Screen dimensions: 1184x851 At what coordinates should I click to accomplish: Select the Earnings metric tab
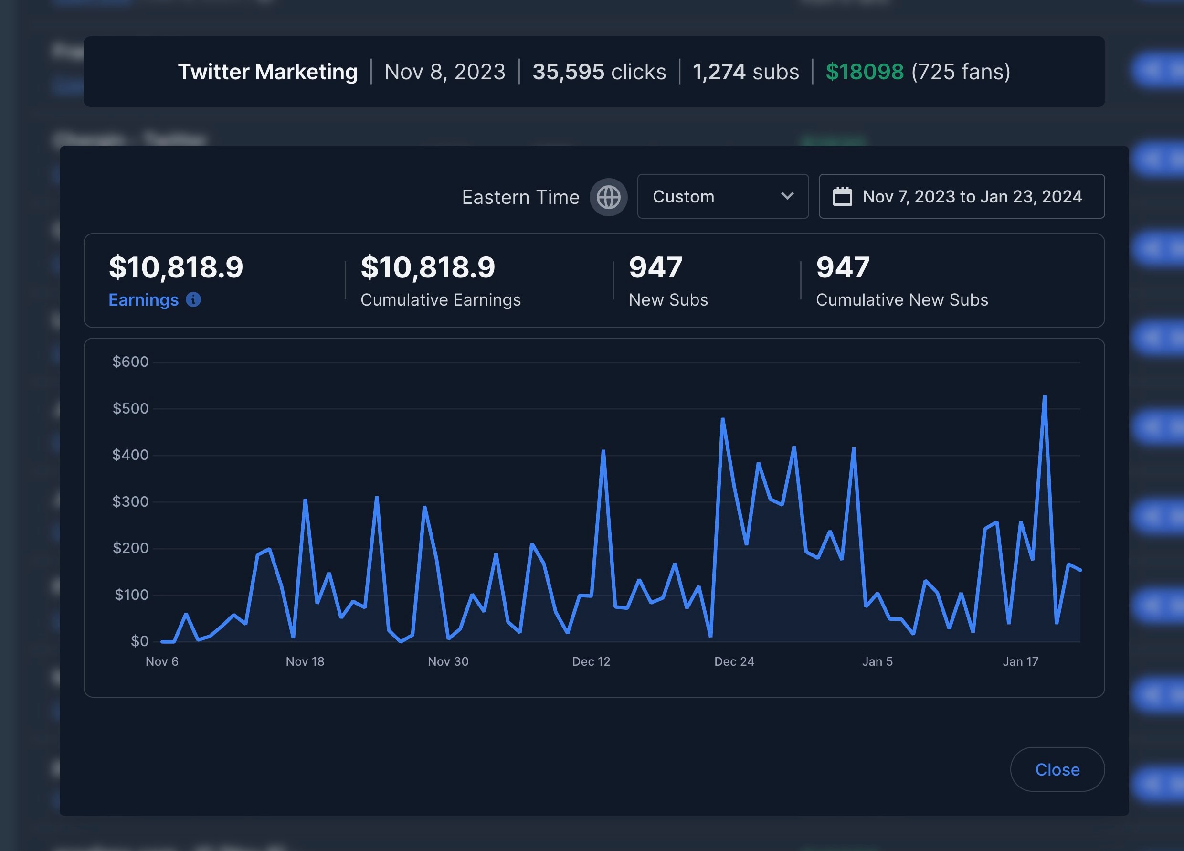(x=143, y=300)
